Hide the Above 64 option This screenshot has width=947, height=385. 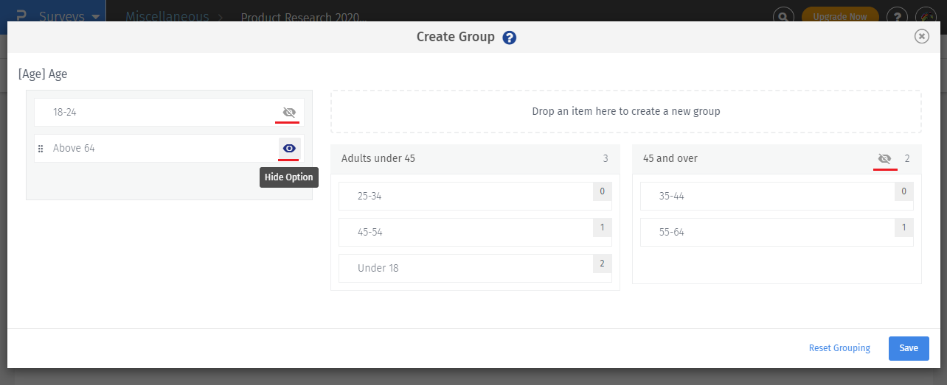(289, 149)
